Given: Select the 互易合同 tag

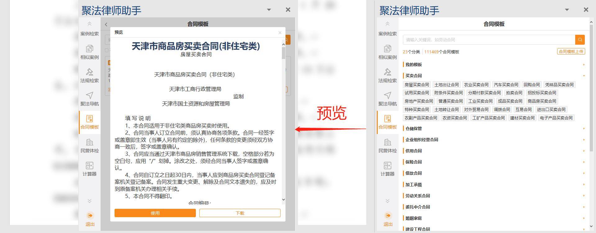Looking at the screenshot, I should [523, 110].
